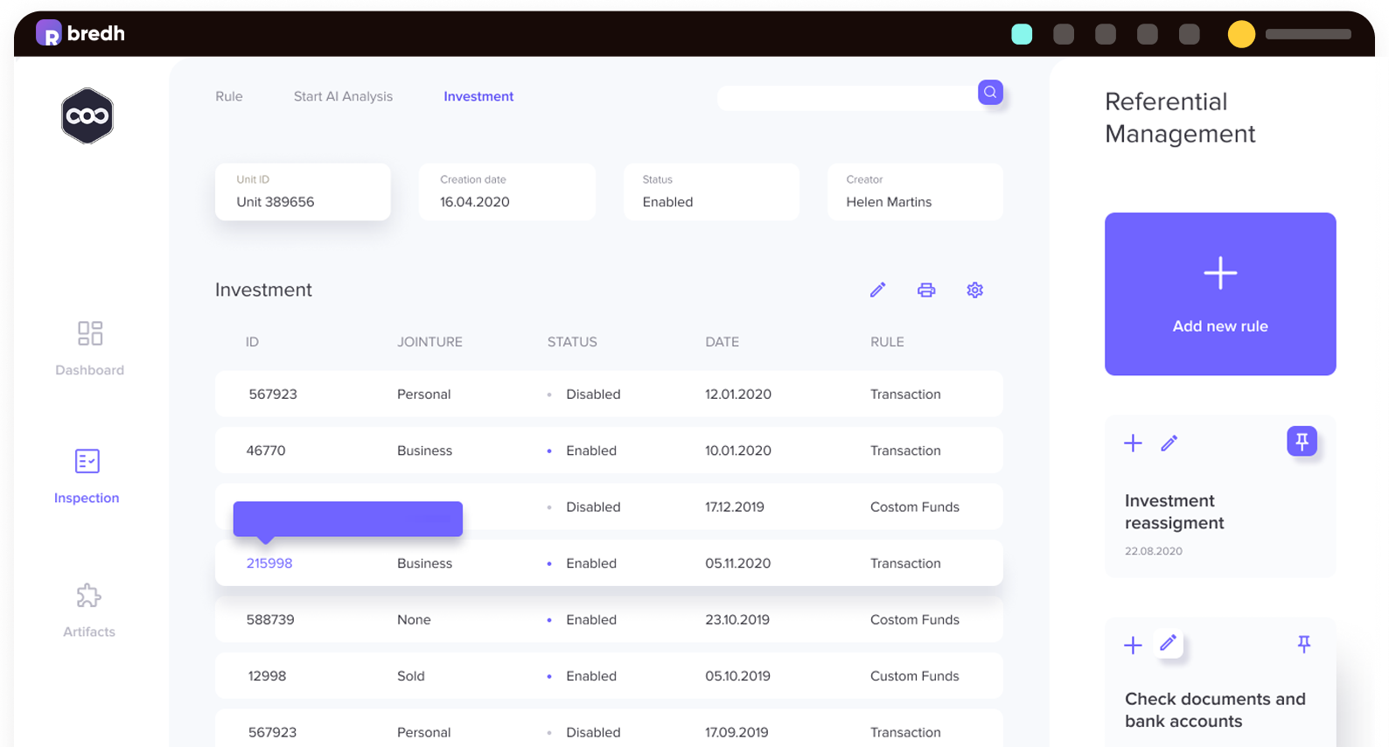This screenshot has height=747, width=1389.
Task: Open the Start AI Analysis tab
Action: pyautogui.click(x=343, y=96)
